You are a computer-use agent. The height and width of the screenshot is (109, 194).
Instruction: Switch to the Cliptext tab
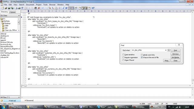pos(12,12)
